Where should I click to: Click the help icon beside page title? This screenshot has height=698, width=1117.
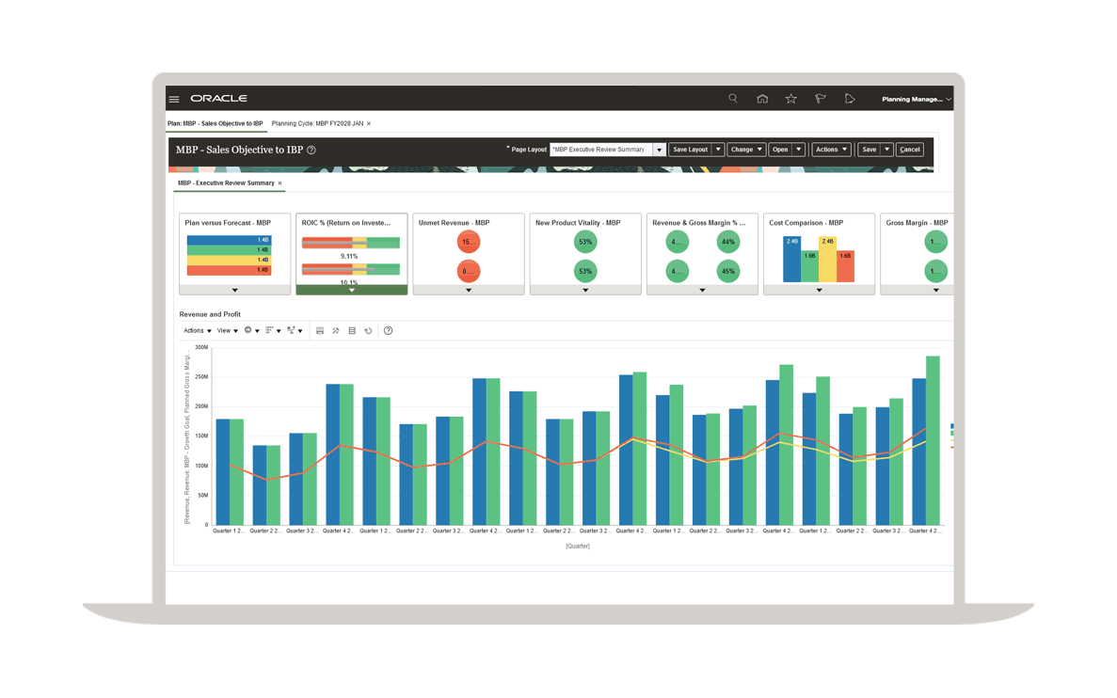(311, 150)
